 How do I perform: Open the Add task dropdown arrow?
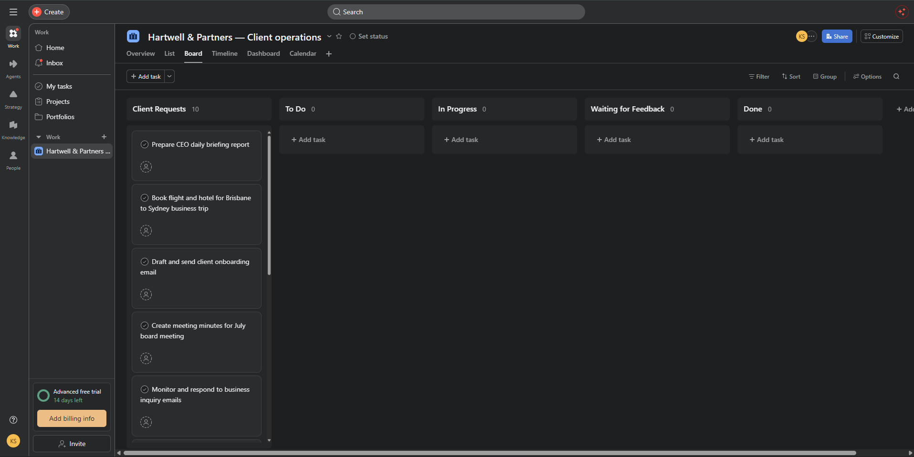169,76
